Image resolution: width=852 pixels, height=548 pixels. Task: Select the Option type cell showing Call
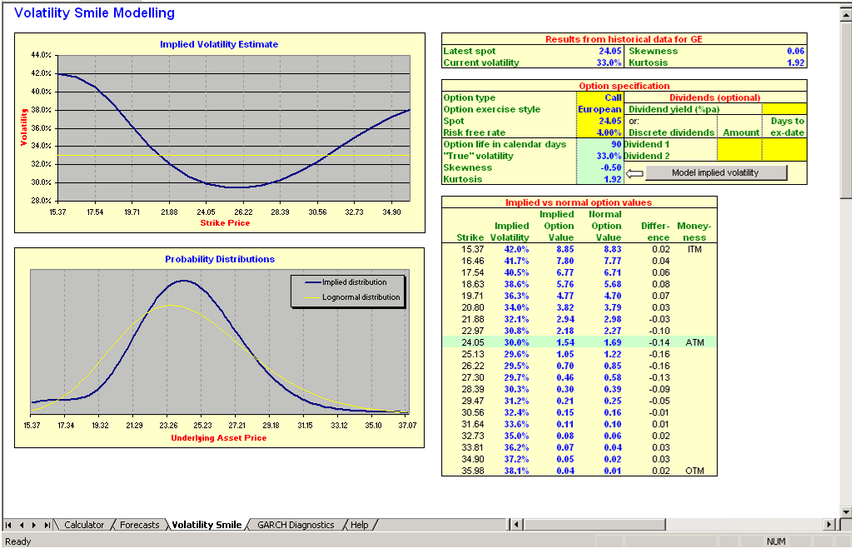pos(600,97)
